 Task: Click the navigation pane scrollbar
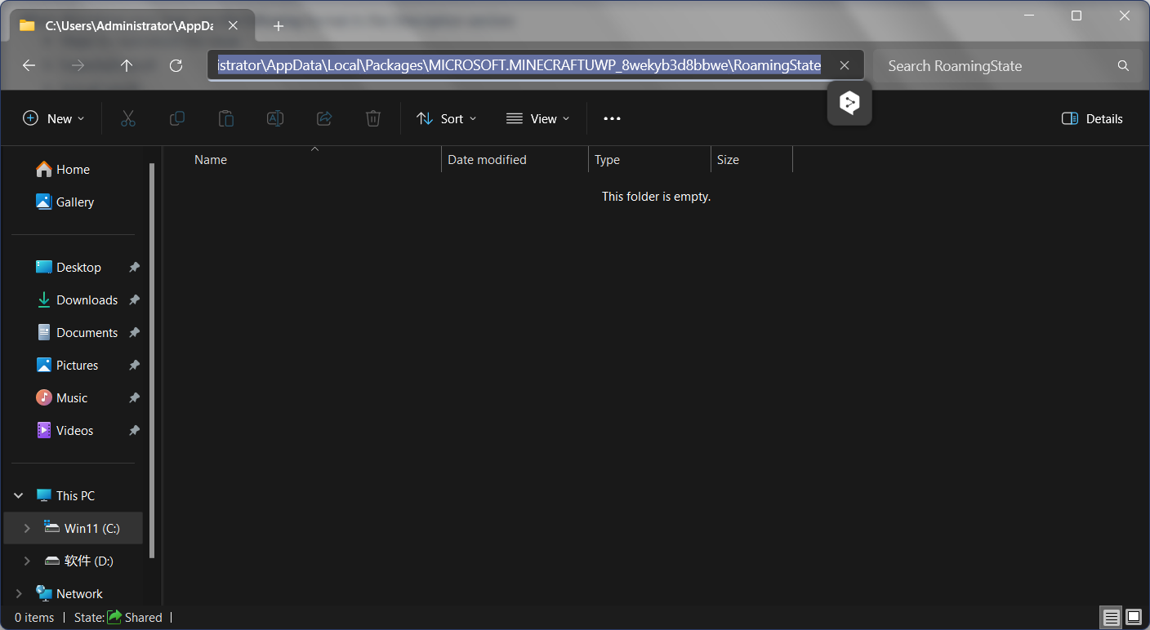[152, 359]
